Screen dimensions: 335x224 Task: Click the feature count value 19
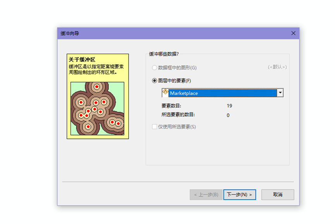(x=229, y=106)
